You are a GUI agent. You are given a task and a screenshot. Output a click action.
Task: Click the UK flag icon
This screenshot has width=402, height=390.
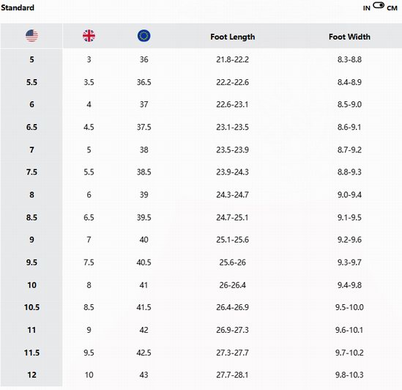coord(89,36)
